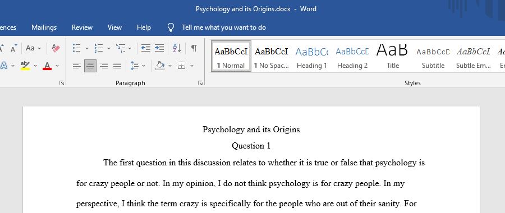Viewport: 505px width, 213px height.
Task: Open the Change Case dropdown arrow
Action: 39,48
